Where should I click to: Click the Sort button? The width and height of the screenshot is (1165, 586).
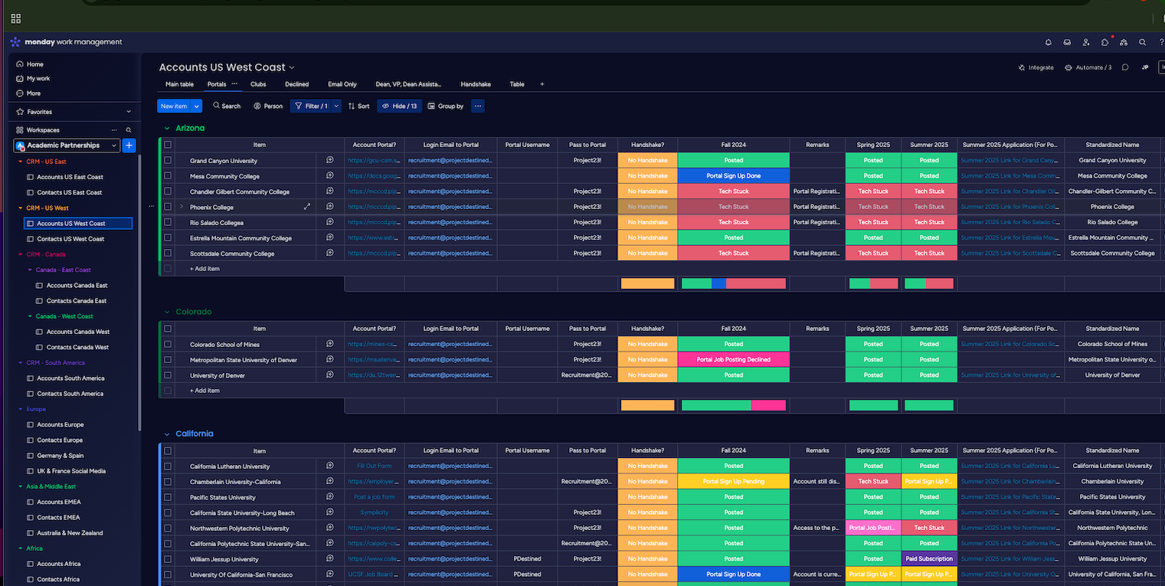click(358, 106)
